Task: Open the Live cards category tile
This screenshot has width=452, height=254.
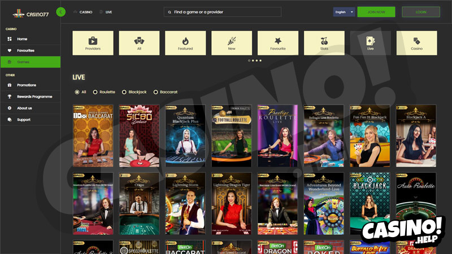Action: [x=371, y=43]
